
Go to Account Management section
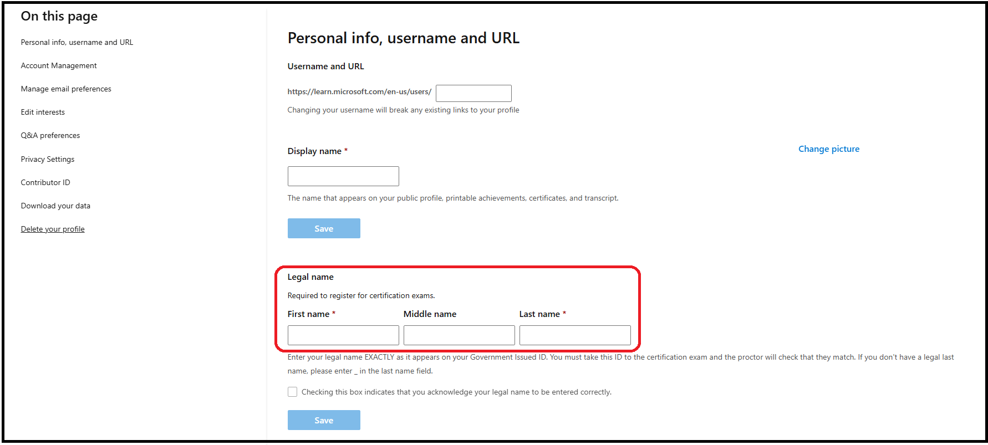click(x=59, y=65)
